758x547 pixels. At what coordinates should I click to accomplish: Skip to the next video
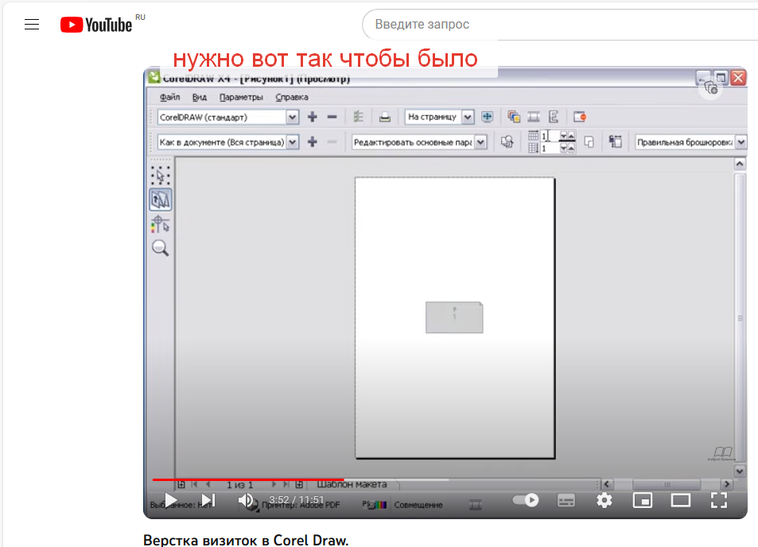point(208,501)
